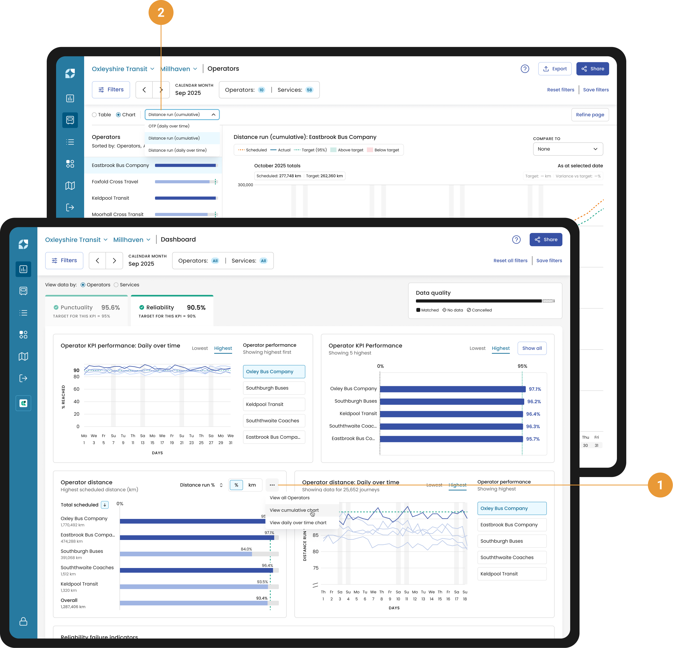Screen dimensions: 673x648
Task: Select the Table view radio button
Action: click(94, 115)
